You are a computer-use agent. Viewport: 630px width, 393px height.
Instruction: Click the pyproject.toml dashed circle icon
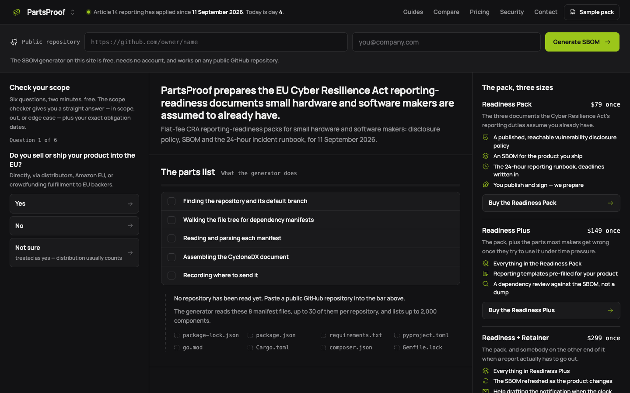[397, 335]
